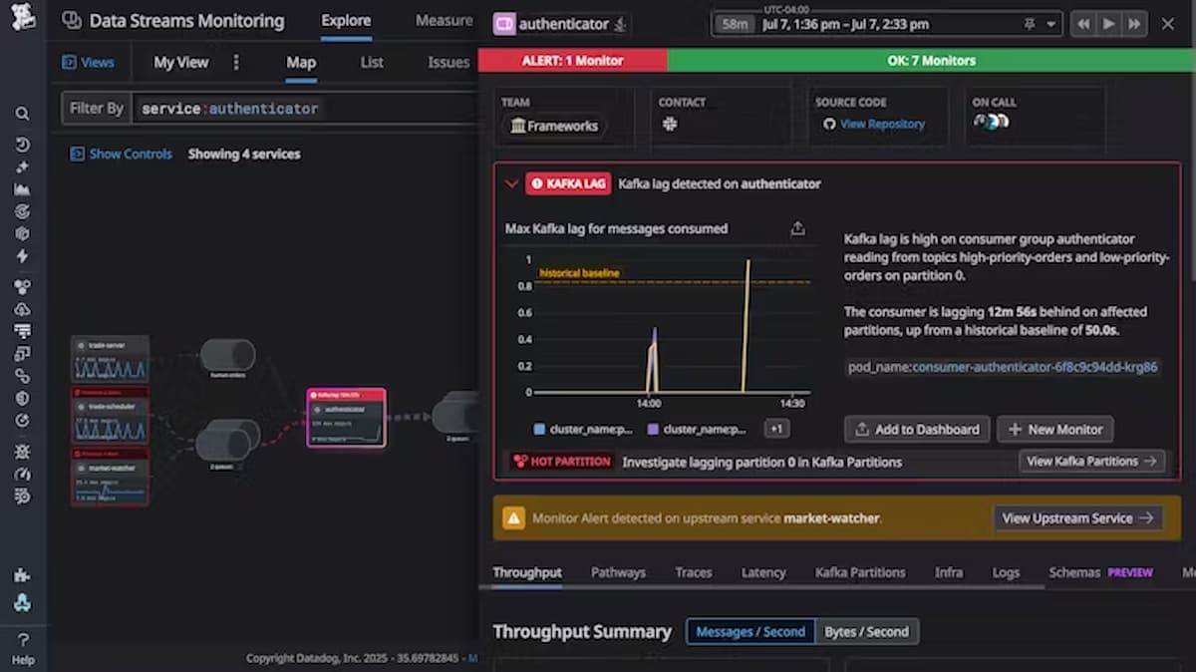Viewport: 1196px width, 672px height.
Task: Click the export icon above the Kafka lag chart
Action: (797, 228)
